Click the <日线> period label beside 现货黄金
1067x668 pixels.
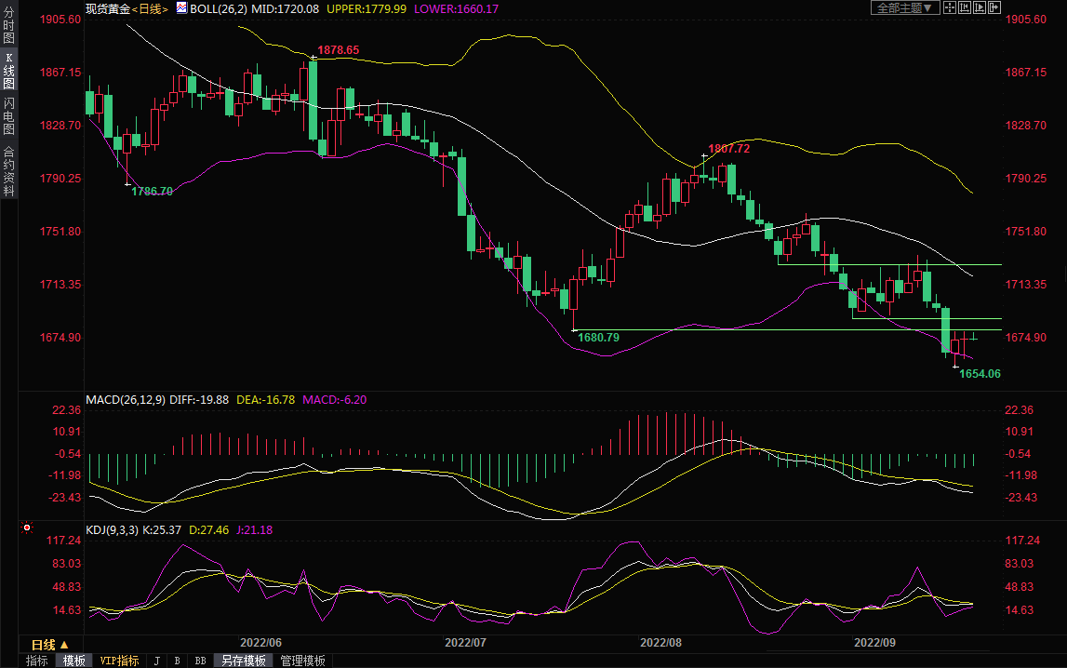tap(149, 8)
